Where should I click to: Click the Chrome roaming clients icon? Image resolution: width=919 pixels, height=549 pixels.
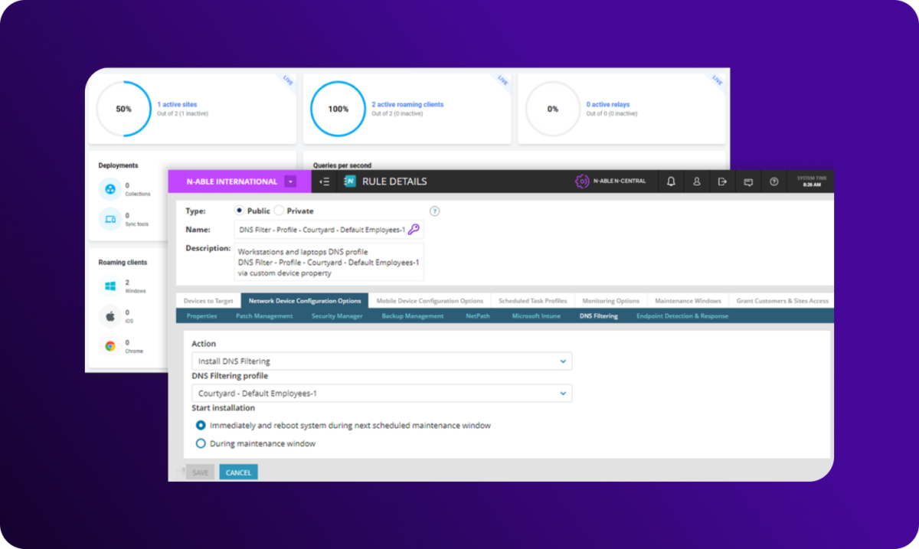pyautogui.click(x=110, y=346)
